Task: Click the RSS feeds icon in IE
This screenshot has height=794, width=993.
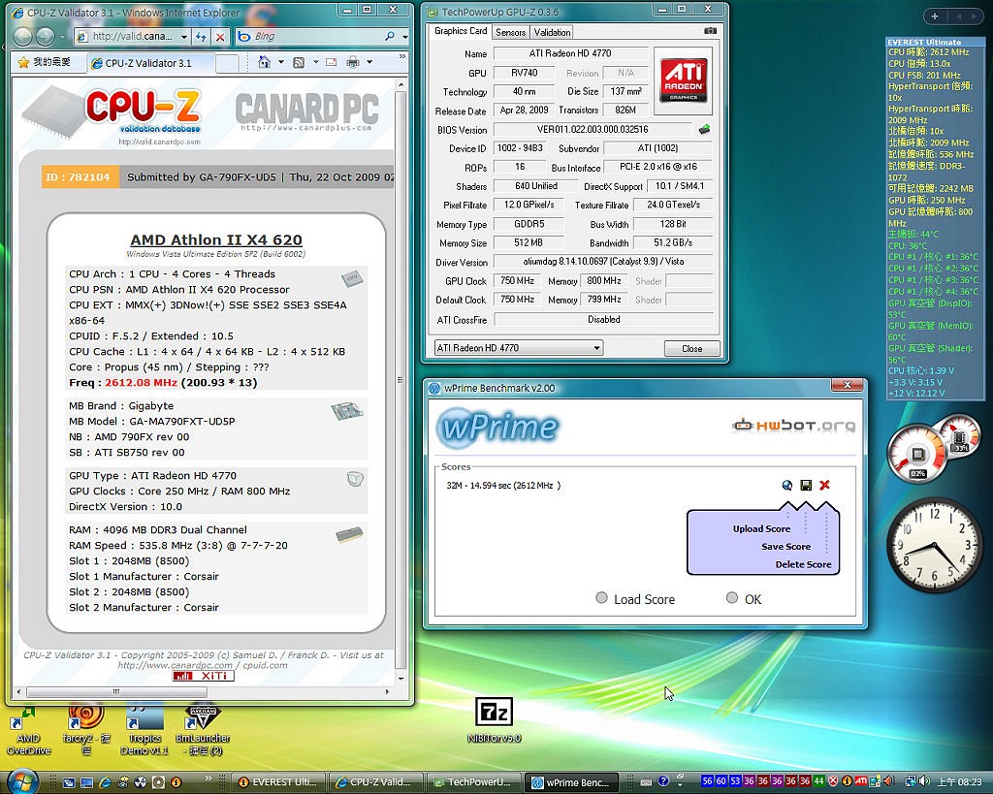Action: 299,62
